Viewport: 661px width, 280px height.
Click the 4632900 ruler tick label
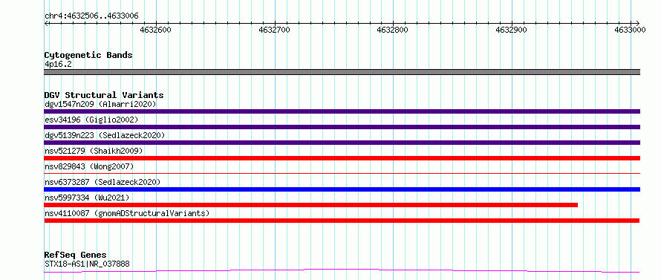[x=512, y=30]
